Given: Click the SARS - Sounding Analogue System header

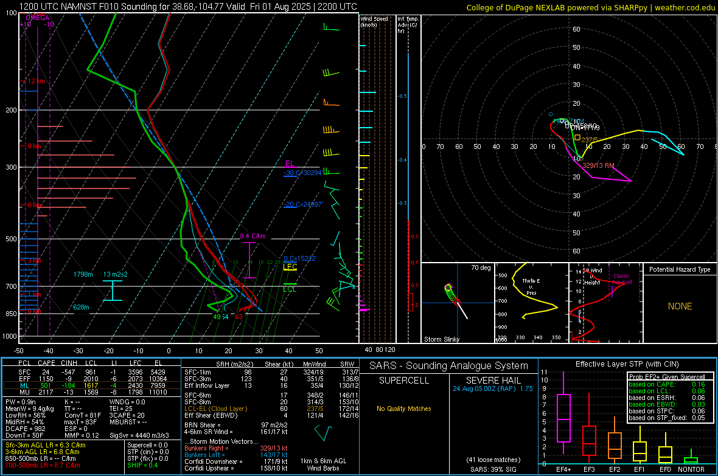Looking at the screenshot, I should click(449, 366).
